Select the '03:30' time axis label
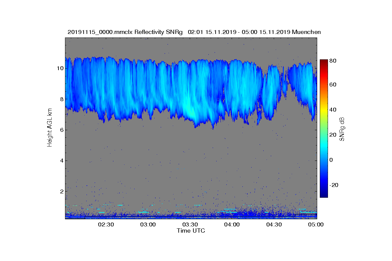Viewport: 392px width, 261px height. (x=190, y=224)
